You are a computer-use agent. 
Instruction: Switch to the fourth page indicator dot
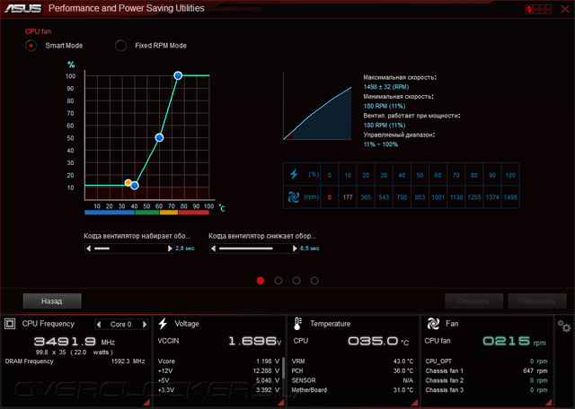point(314,281)
